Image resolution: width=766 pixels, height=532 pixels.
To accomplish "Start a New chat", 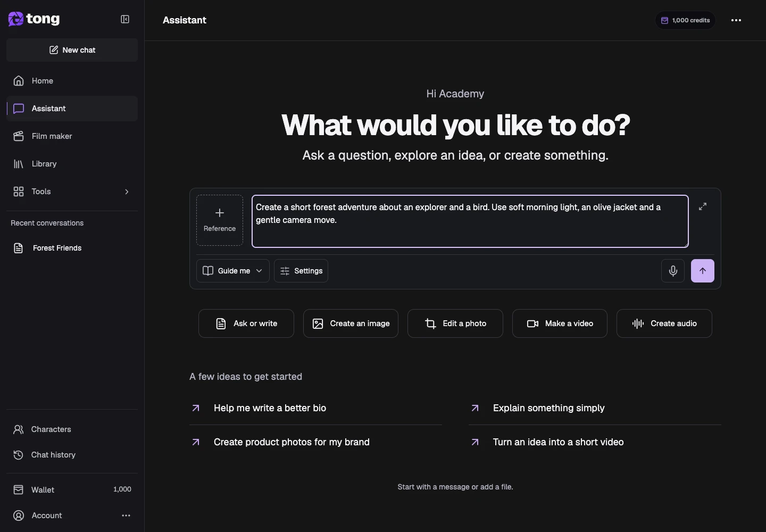I will (x=72, y=50).
